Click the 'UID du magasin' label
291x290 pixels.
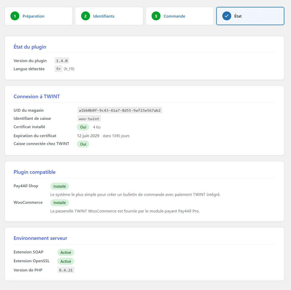coord(28,110)
